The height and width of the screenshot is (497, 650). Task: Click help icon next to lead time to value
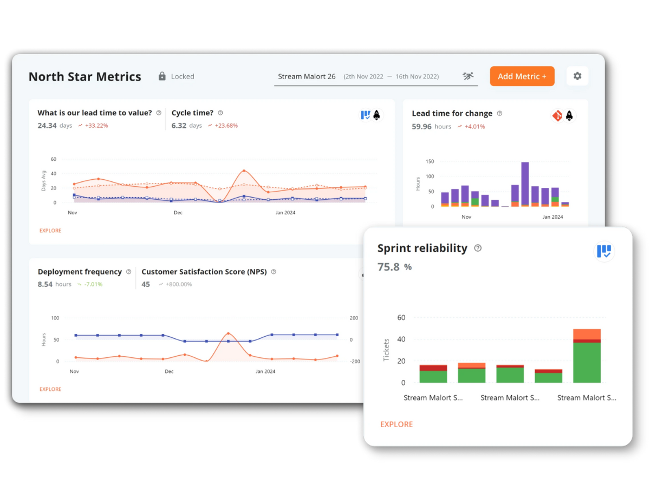159,113
